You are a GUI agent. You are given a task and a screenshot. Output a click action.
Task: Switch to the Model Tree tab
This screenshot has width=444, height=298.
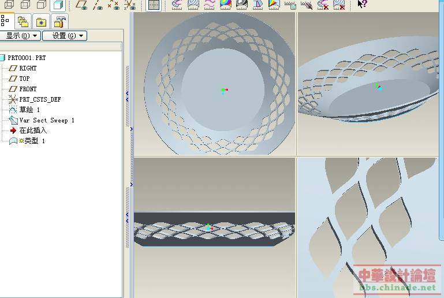click(x=6, y=21)
